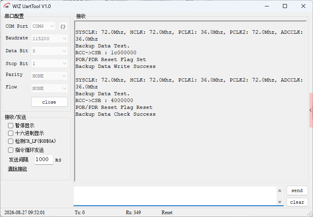
Task: Enable 指令循环发送 loop sending checkbox
Action: pos(10,150)
